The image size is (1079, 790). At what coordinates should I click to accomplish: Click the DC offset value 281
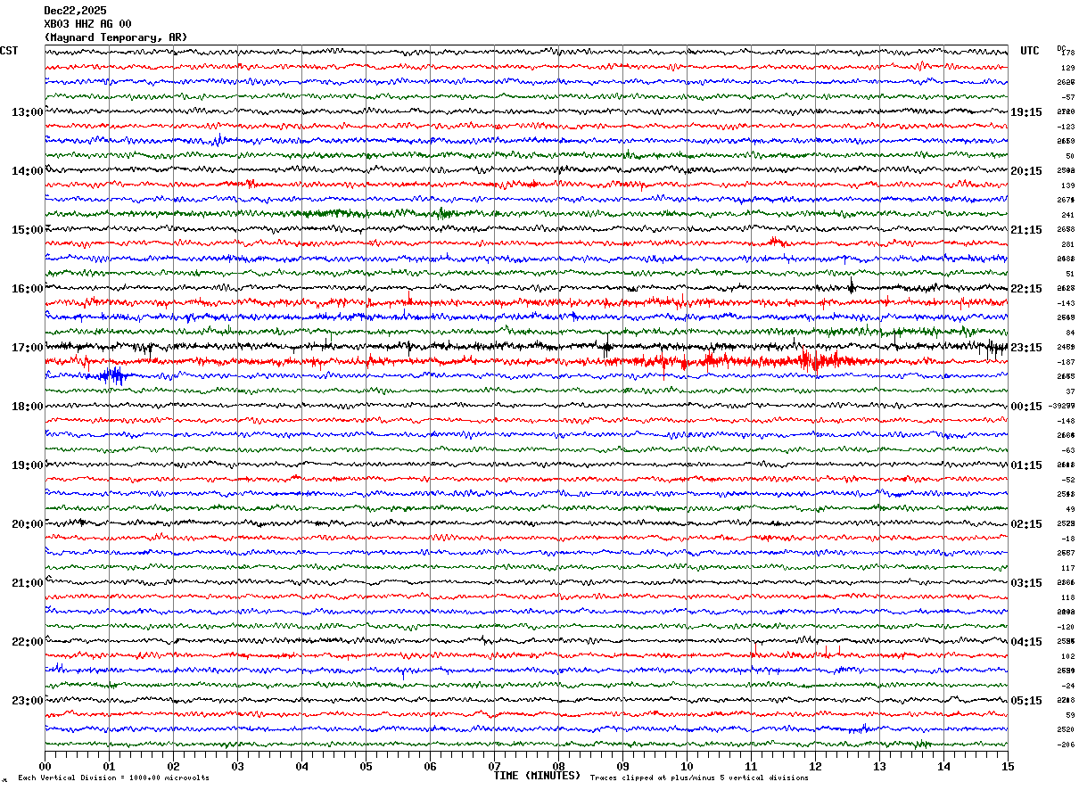tap(1067, 244)
